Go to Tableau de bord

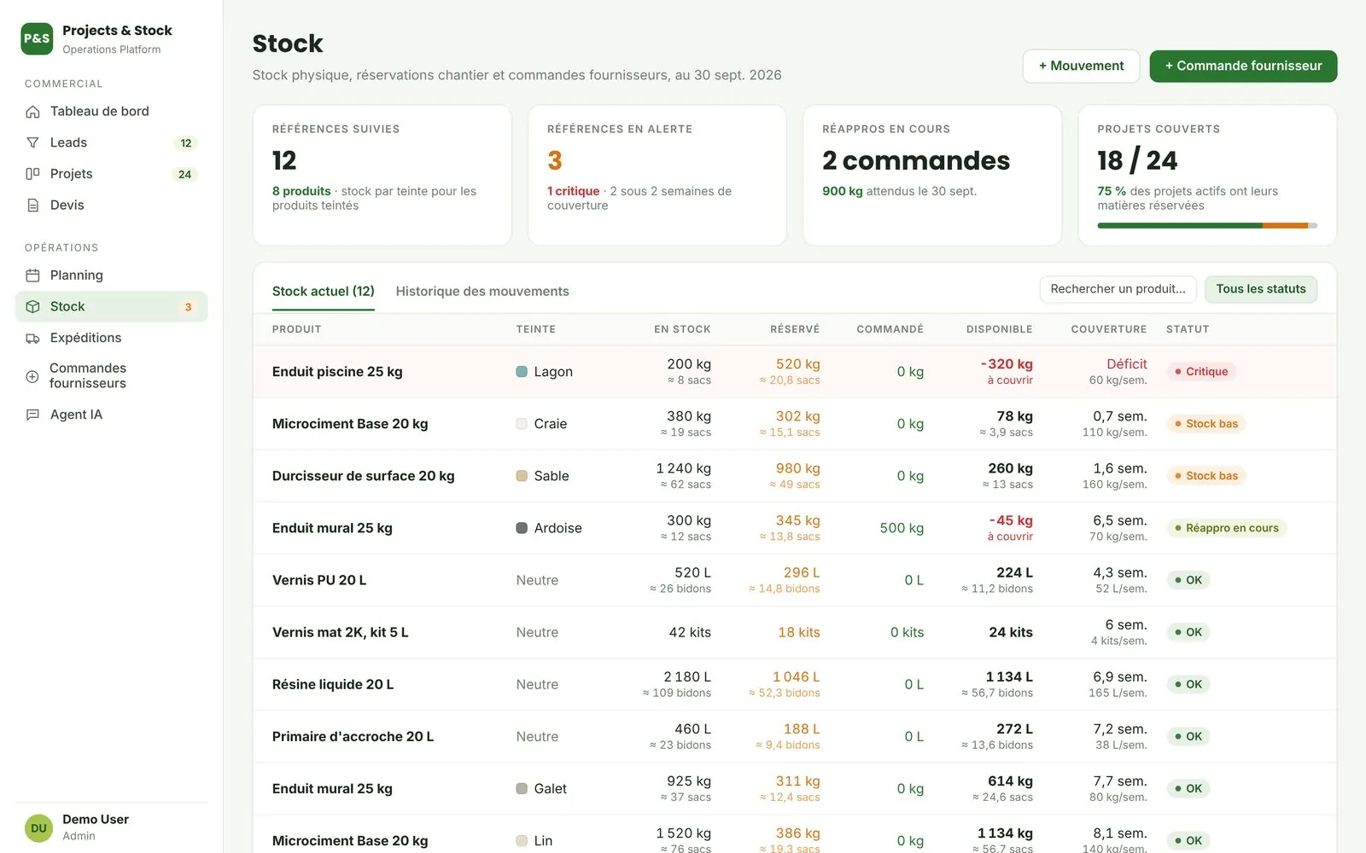111,112
